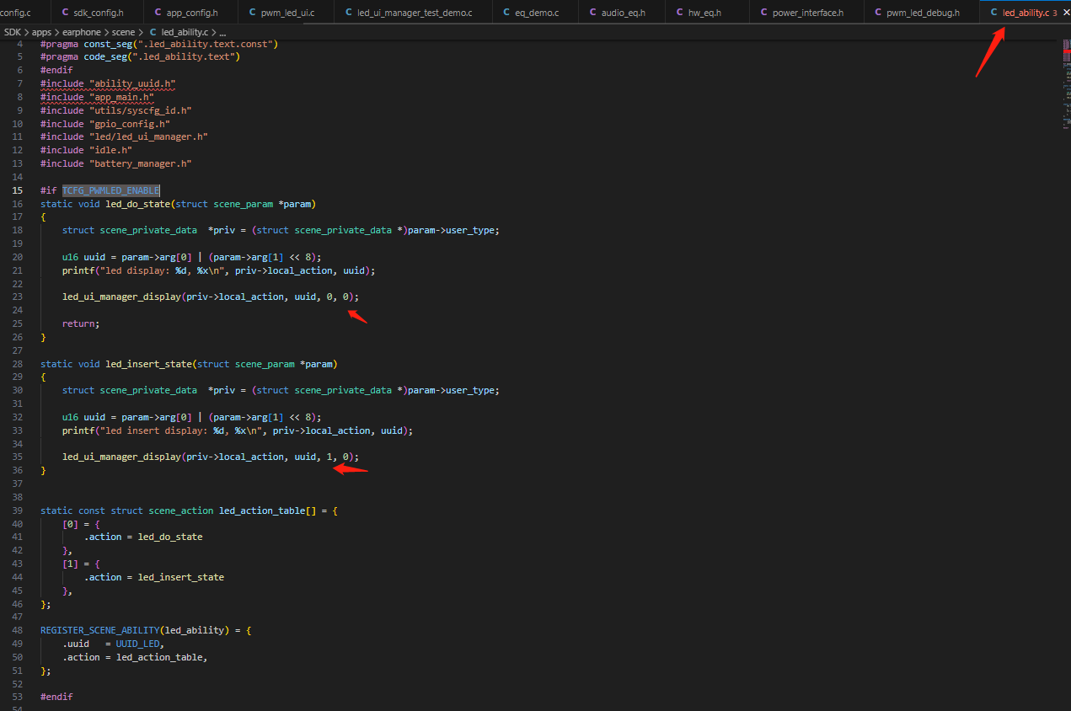The width and height of the screenshot is (1071, 711).
Task: Click the "idle.h" include line
Action: coord(86,150)
